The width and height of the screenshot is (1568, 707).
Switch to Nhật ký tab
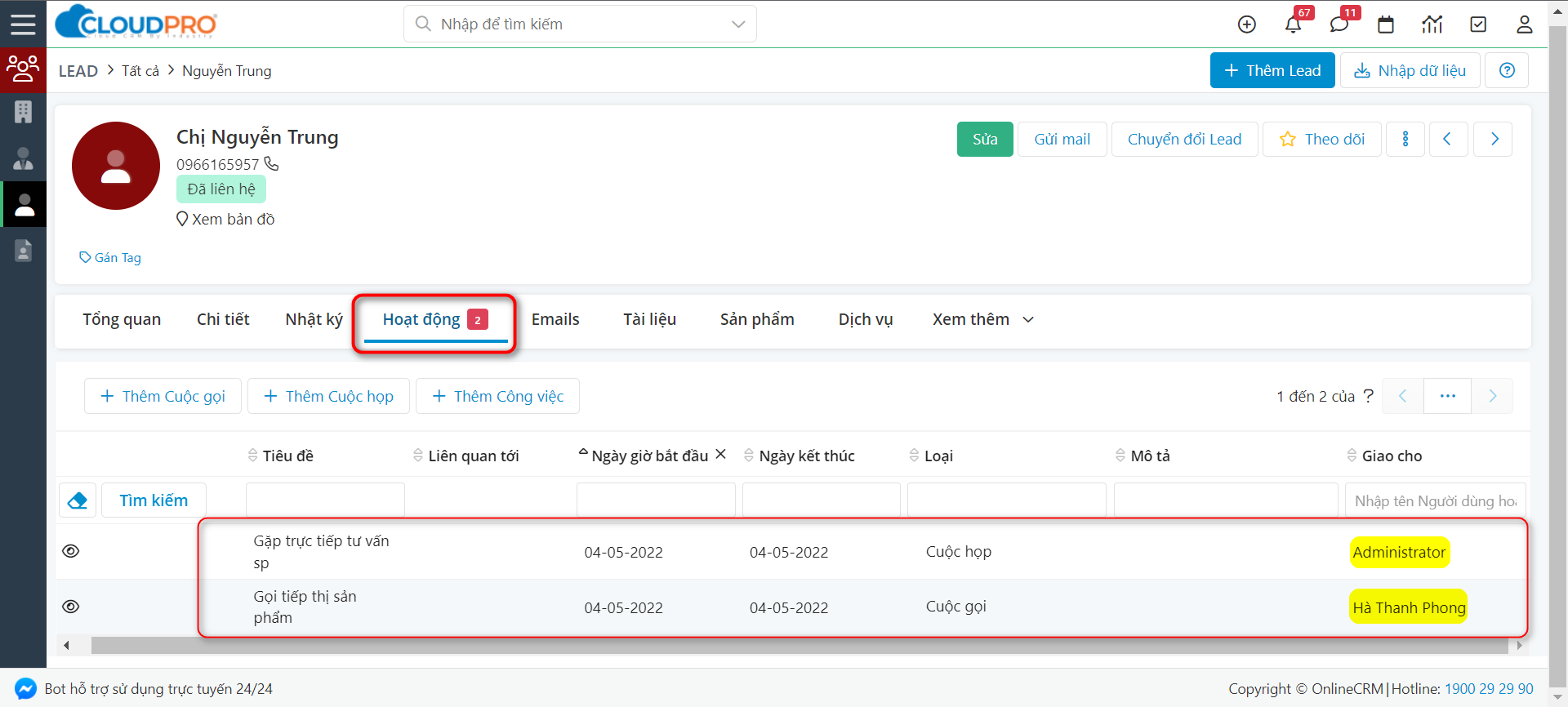[x=314, y=319]
